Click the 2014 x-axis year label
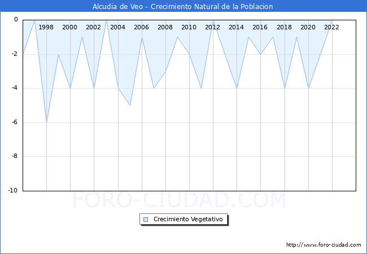 tap(236, 27)
